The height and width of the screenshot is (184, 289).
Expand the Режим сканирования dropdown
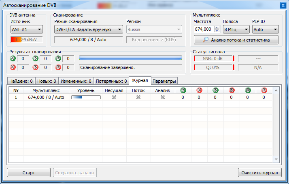tap(88, 29)
